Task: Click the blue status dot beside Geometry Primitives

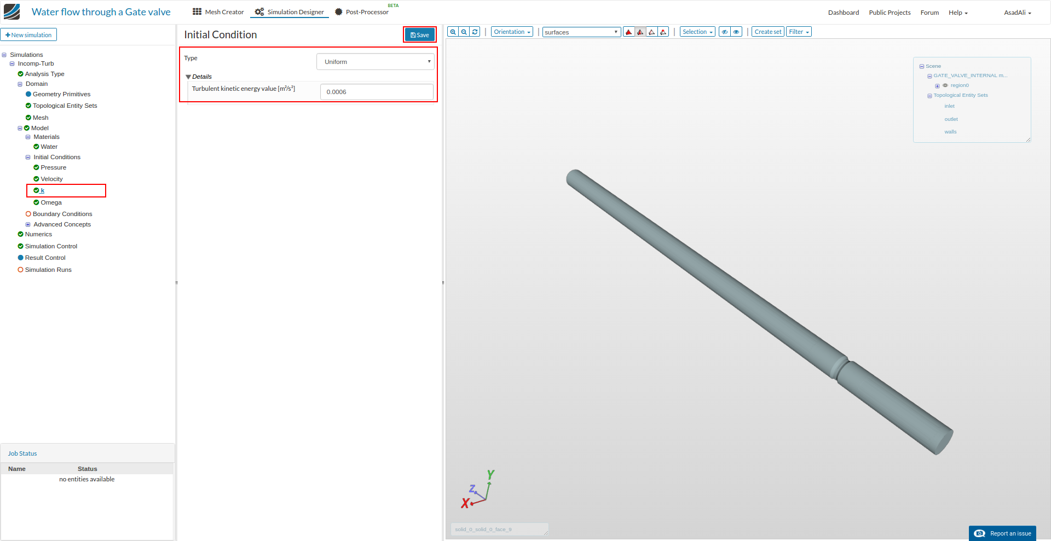Action: [28, 94]
